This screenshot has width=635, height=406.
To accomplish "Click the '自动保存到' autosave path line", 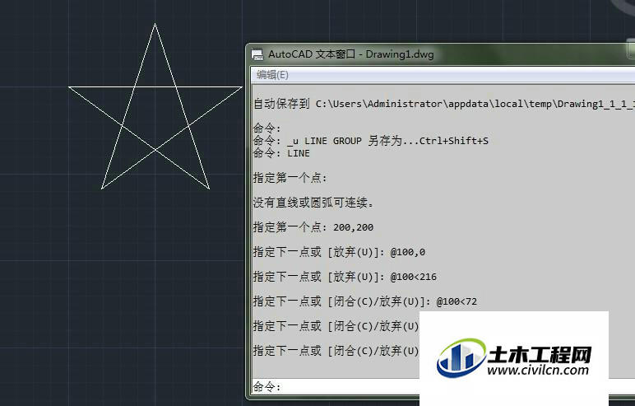I will [x=443, y=104].
